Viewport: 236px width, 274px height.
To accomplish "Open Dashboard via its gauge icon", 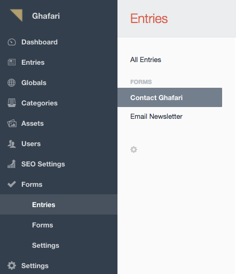I will 12,42.
